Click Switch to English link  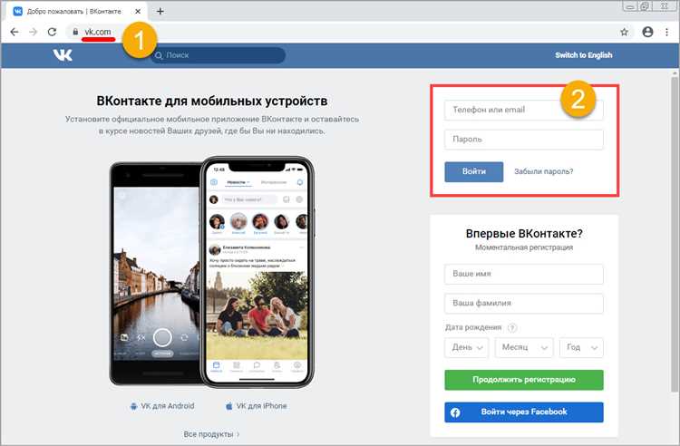tap(584, 55)
